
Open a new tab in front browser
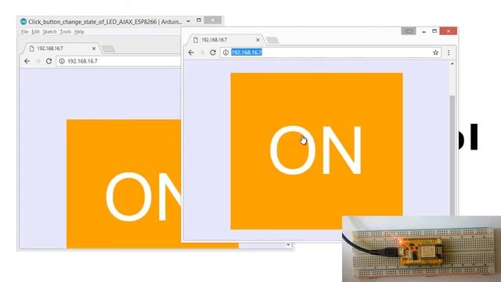[x=272, y=40]
